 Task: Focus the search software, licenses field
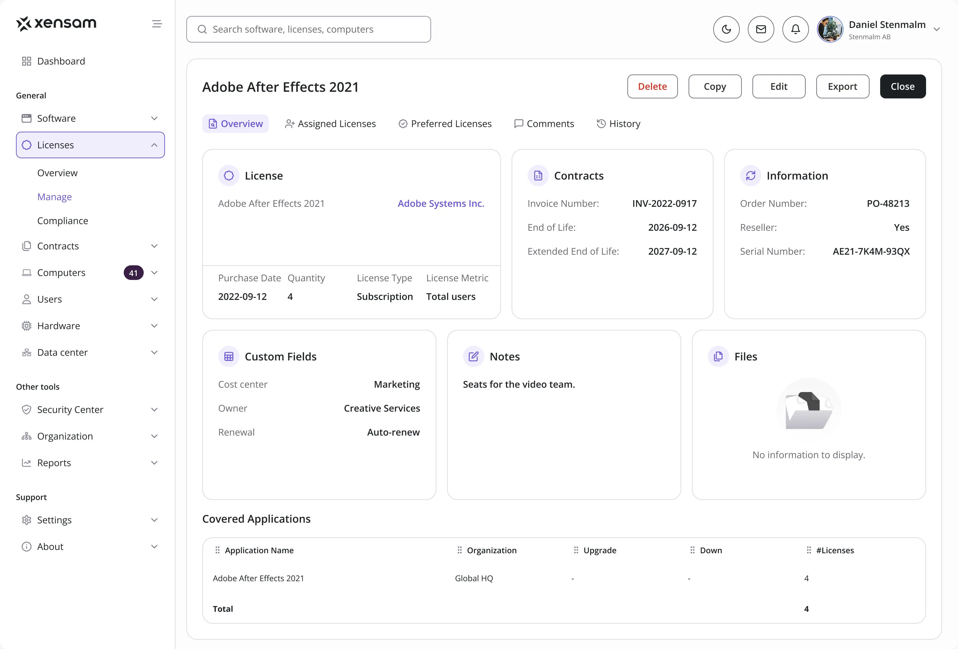(x=308, y=29)
